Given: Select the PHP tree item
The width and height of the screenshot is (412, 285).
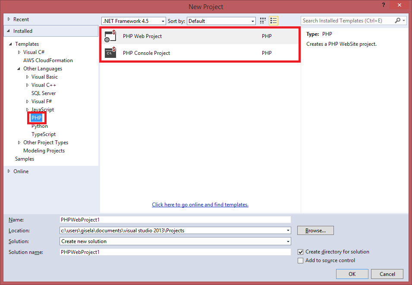Looking at the screenshot, I should [37, 117].
